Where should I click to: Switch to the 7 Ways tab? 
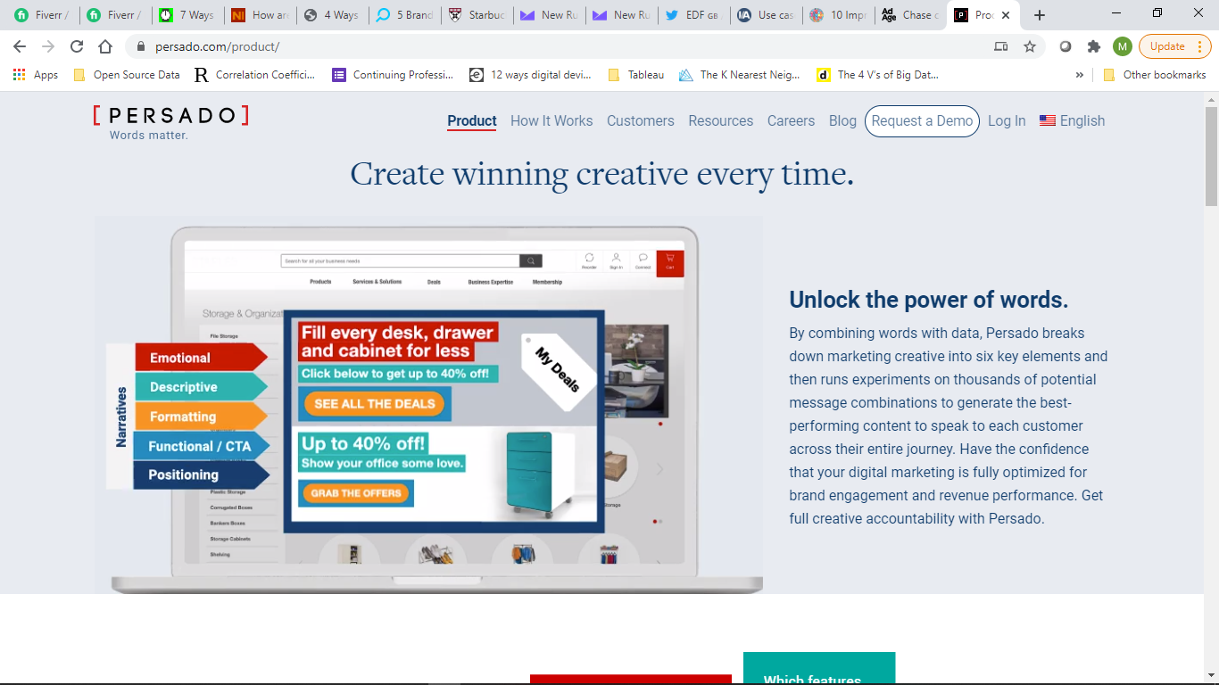point(187,15)
